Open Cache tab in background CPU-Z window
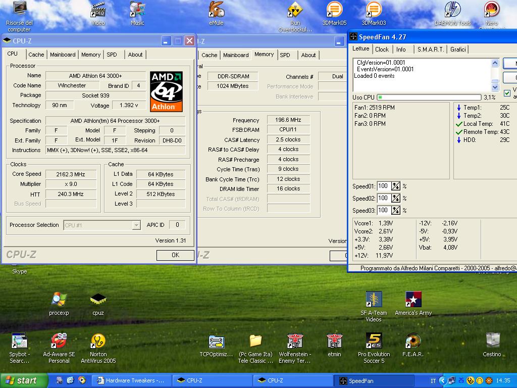Viewport: 517px width, 388px height. (209, 55)
